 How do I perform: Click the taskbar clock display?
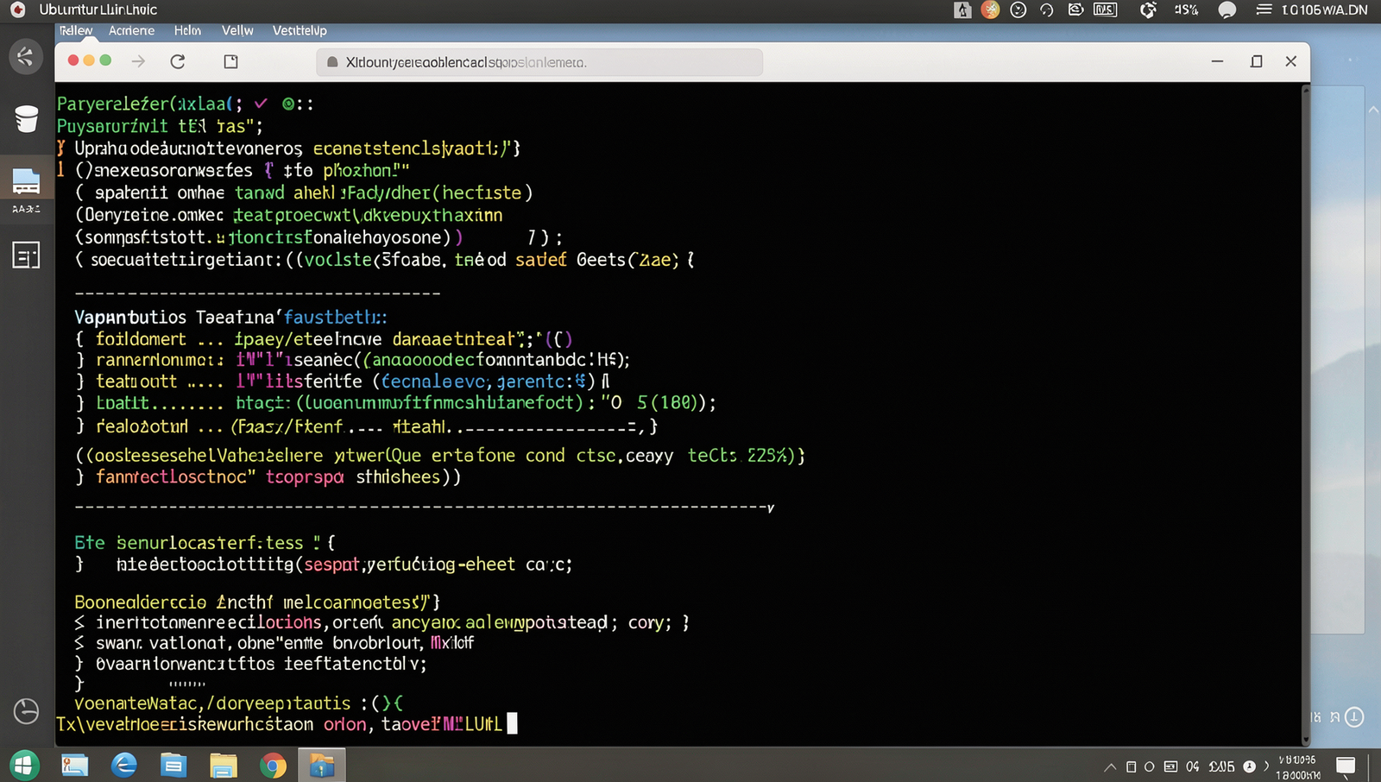pos(1297,766)
